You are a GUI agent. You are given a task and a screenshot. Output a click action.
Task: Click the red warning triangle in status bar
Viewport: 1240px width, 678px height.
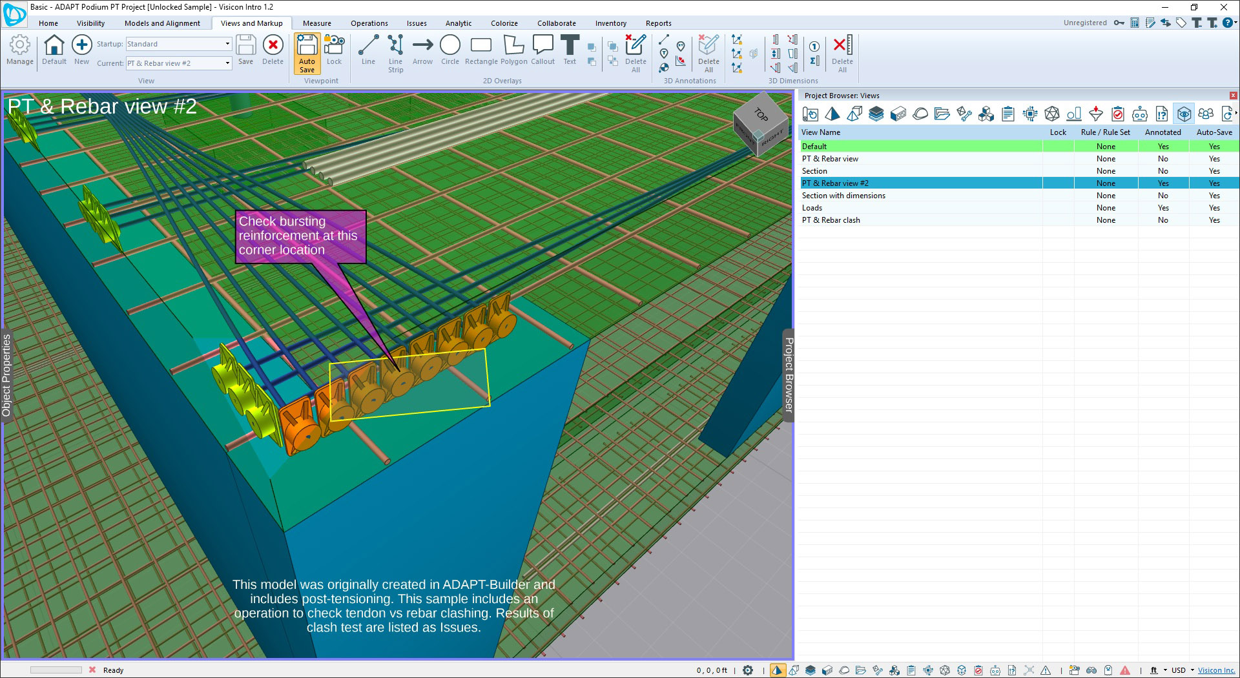pos(1125,670)
